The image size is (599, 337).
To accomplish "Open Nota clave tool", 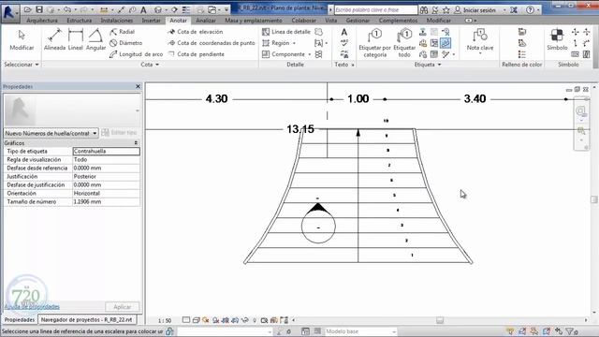I will tap(480, 40).
